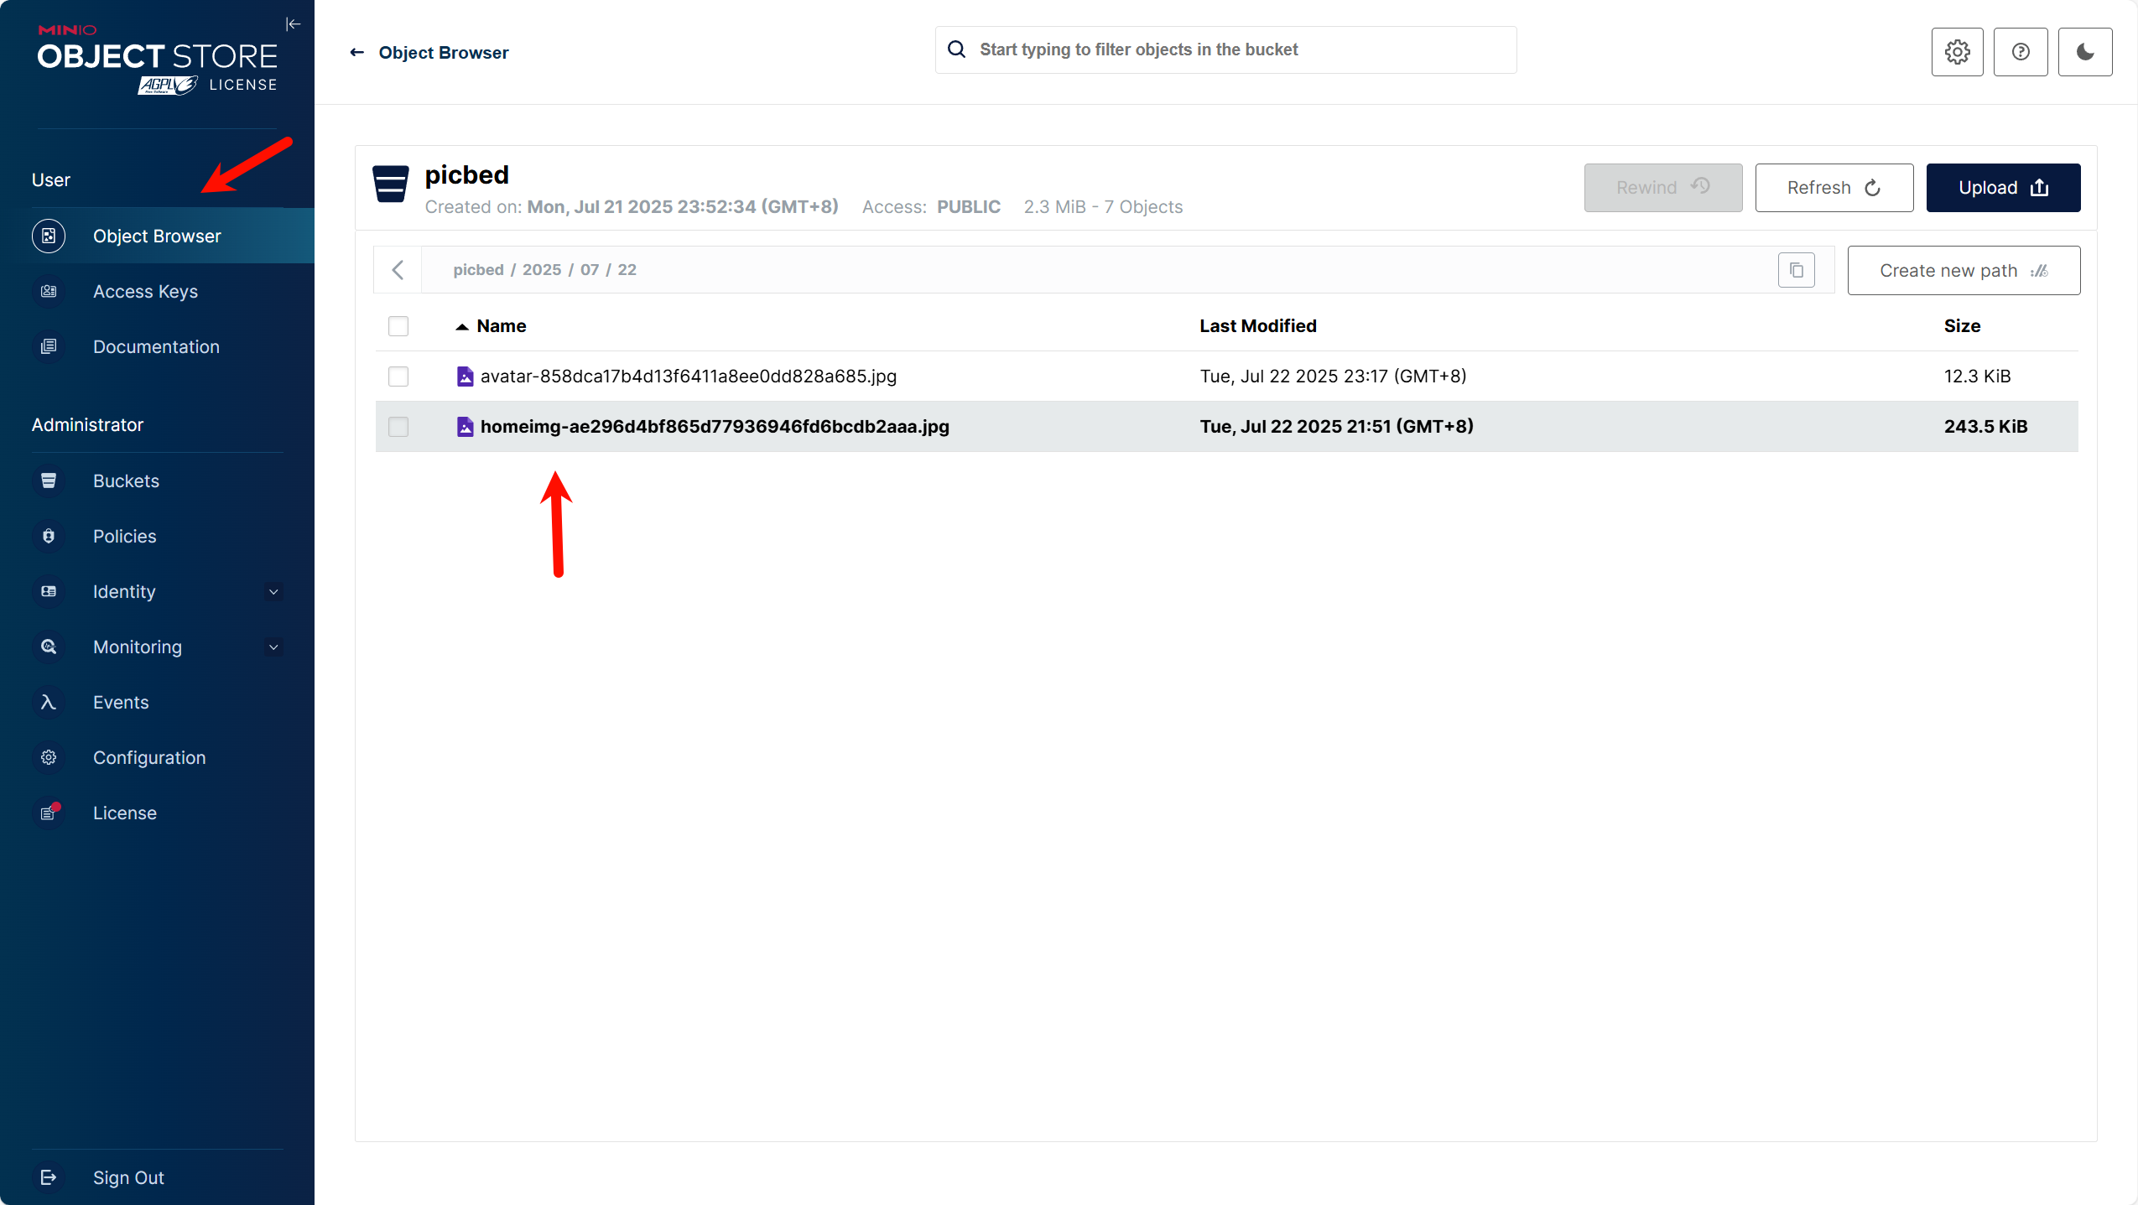The width and height of the screenshot is (2138, 1205).
Task: Click the homeimg jpg file icon
Action: pos(465,427)
